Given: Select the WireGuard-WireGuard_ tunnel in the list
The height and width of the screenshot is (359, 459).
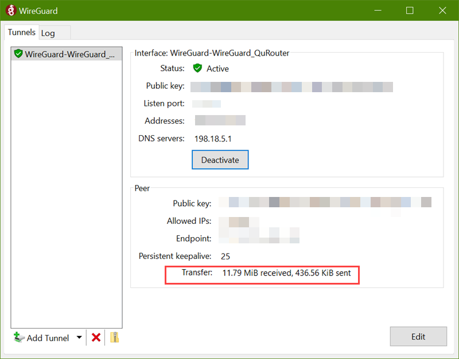Looking at the screenshot, I should tap(67, 54).
